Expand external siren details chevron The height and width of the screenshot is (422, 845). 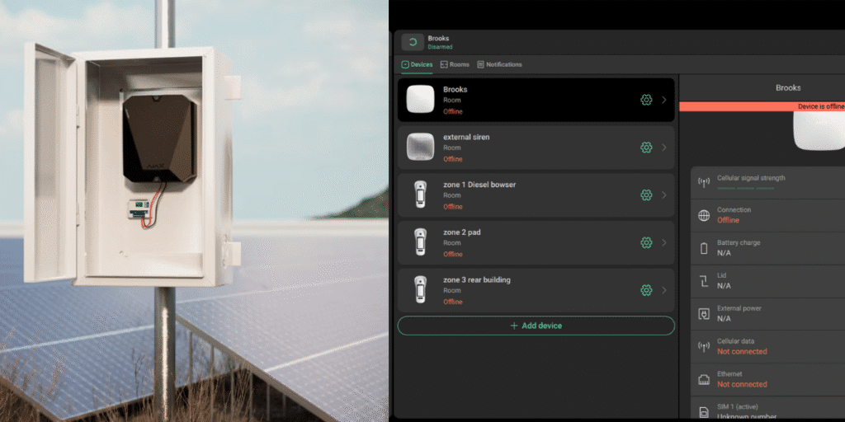tap(664, 148)
